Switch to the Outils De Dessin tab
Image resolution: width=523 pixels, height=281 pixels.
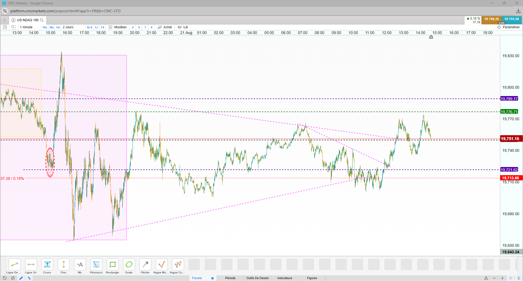pos(258,278)
